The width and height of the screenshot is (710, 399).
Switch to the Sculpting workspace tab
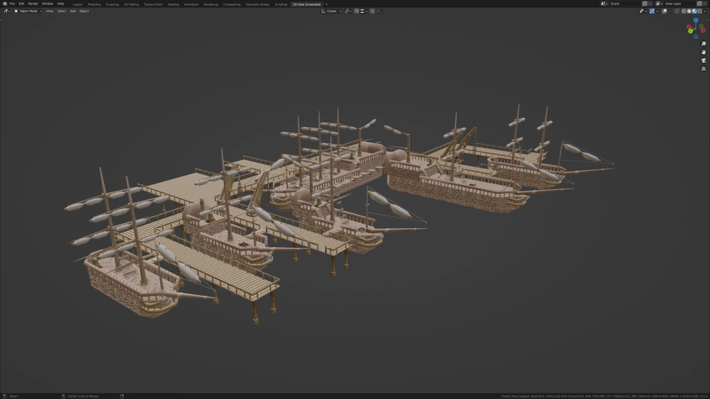point(112,4)
